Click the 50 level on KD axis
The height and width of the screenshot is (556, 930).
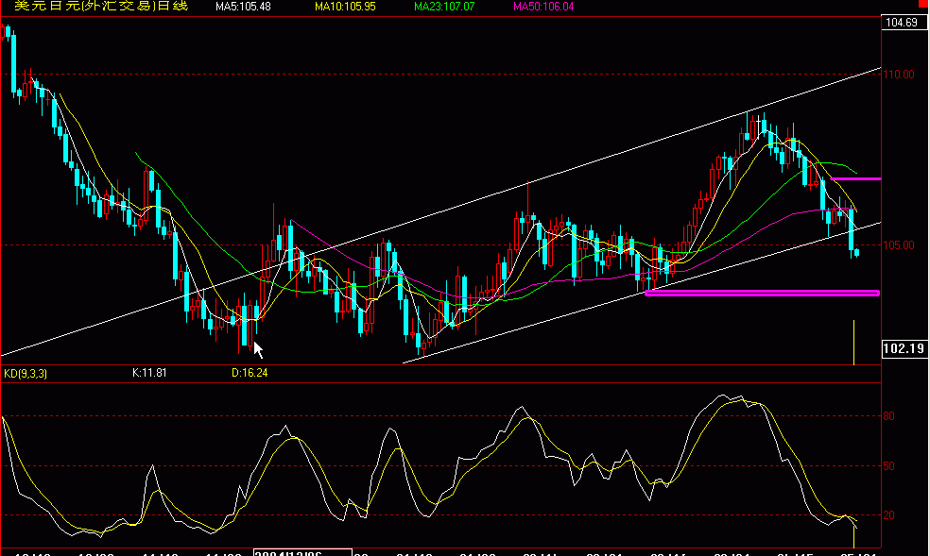(x=888, y=466)
